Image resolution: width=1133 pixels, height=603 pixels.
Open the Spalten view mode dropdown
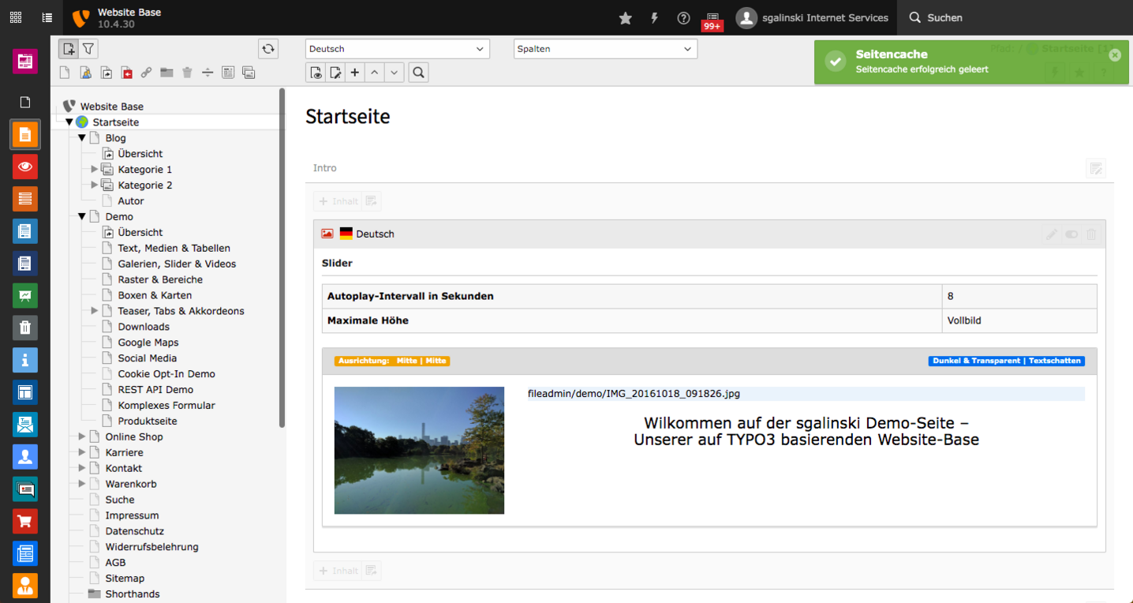604,48
